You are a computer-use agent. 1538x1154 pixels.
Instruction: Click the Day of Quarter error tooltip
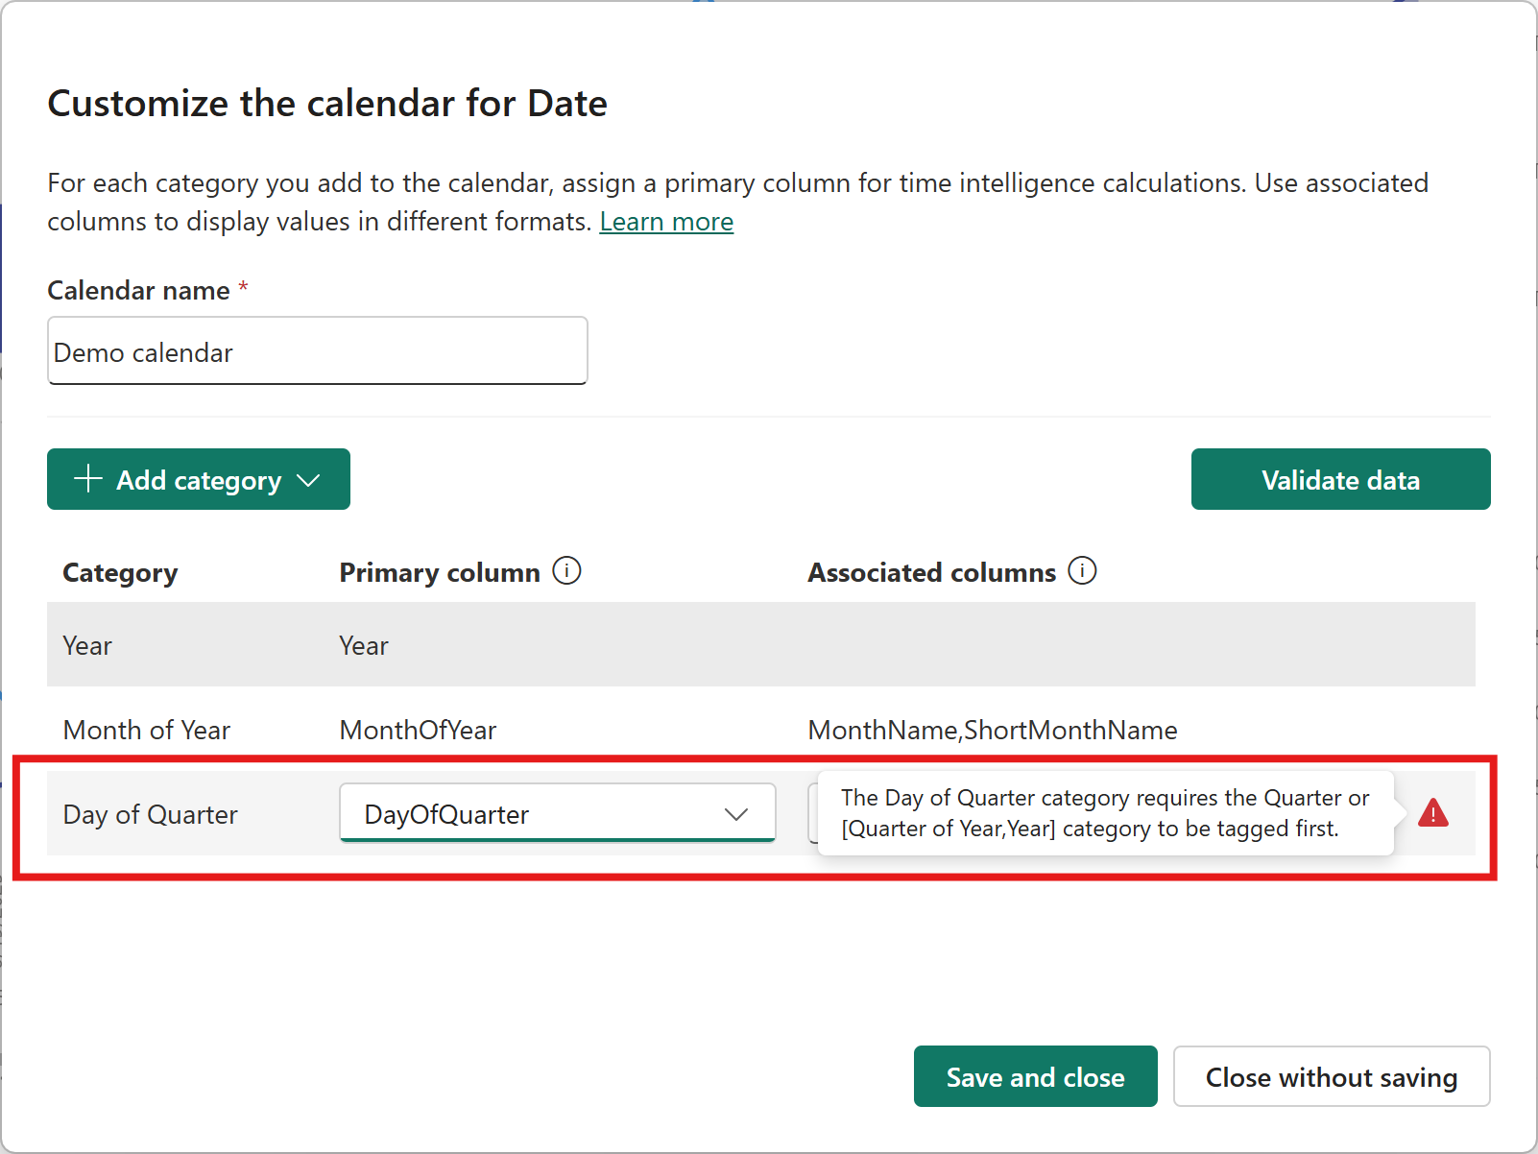pyautogui.click(x=1105, y=813)
